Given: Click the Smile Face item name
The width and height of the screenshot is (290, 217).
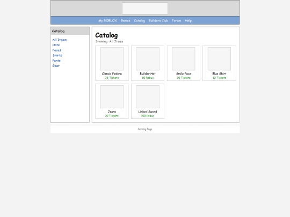Looking at the screenshot, I should 184,73.
